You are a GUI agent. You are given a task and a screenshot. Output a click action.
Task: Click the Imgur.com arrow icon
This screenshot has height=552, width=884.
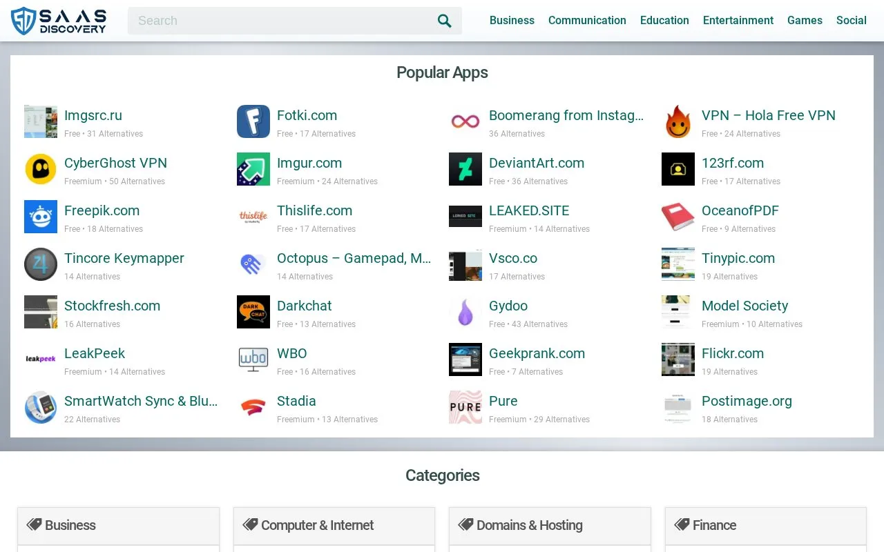click(253, 169)
